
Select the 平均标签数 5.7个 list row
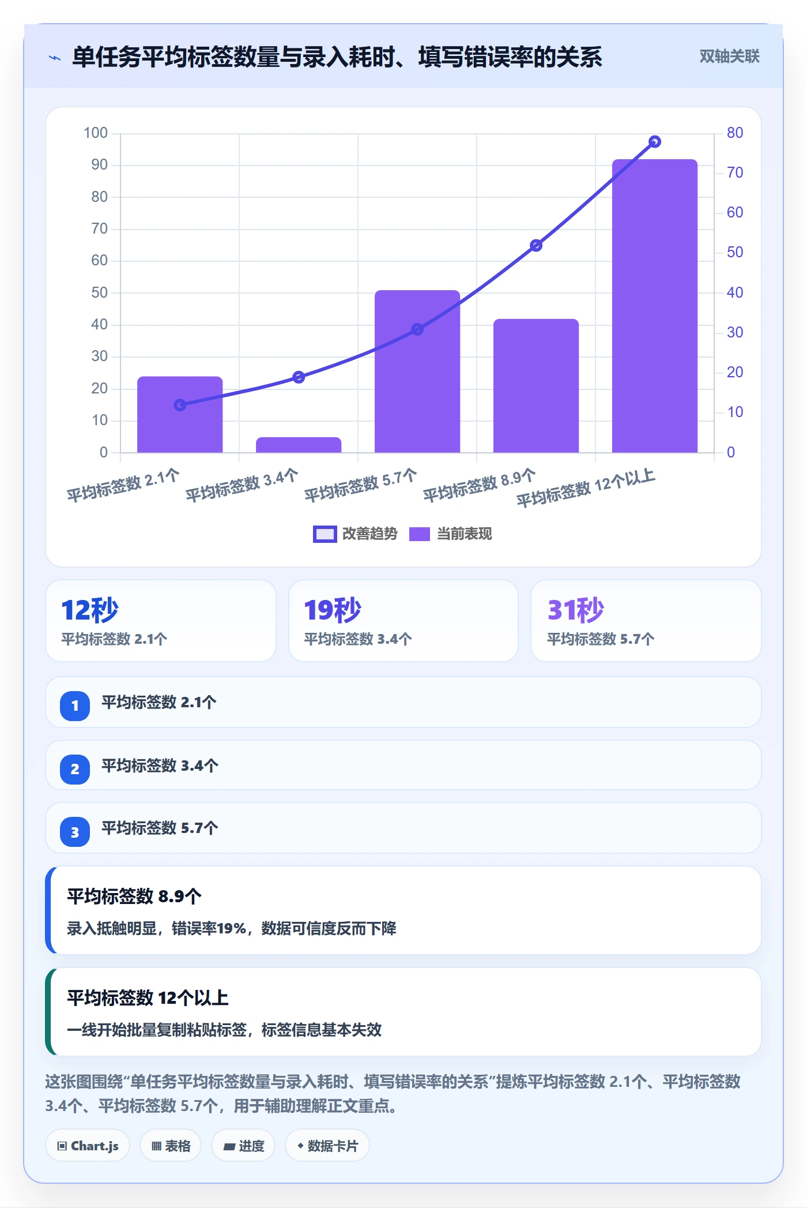[x=403, y=828]
